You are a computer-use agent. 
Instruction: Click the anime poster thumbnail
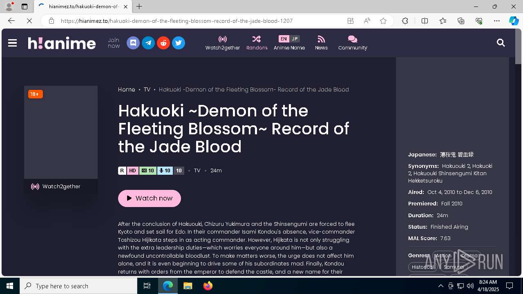(x=61, y=132)
